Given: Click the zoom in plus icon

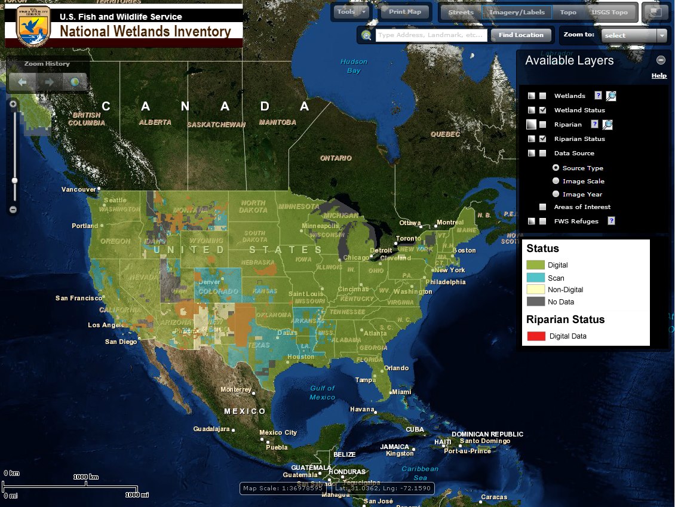Looking at the screenshot, I should click(x=13, y=104).
